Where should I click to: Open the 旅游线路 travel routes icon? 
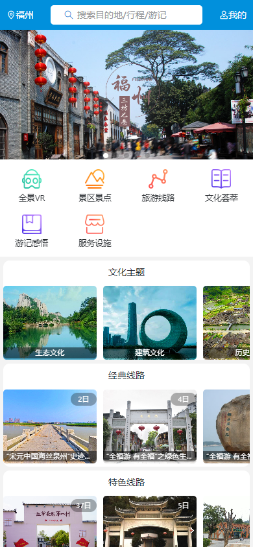[158, 179]
